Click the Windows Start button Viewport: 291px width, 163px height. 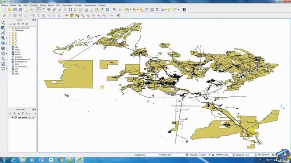point(4,160)
